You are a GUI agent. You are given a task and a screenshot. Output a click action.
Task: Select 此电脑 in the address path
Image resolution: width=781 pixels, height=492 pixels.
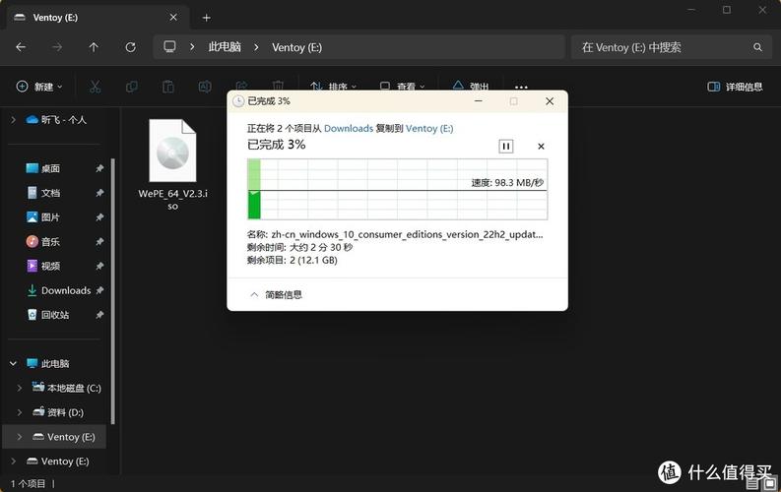225,47
